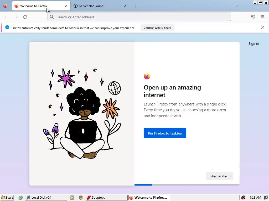269x201 pixels.
Task: Switch to the Server Not Found tab
Action: point(100,6)
